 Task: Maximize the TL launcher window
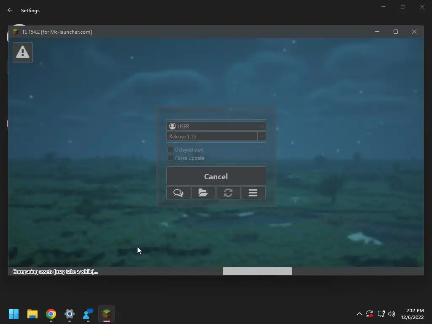point(396,32)
